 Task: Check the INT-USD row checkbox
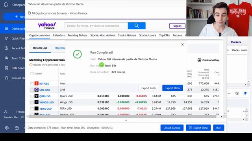(32, 83)
